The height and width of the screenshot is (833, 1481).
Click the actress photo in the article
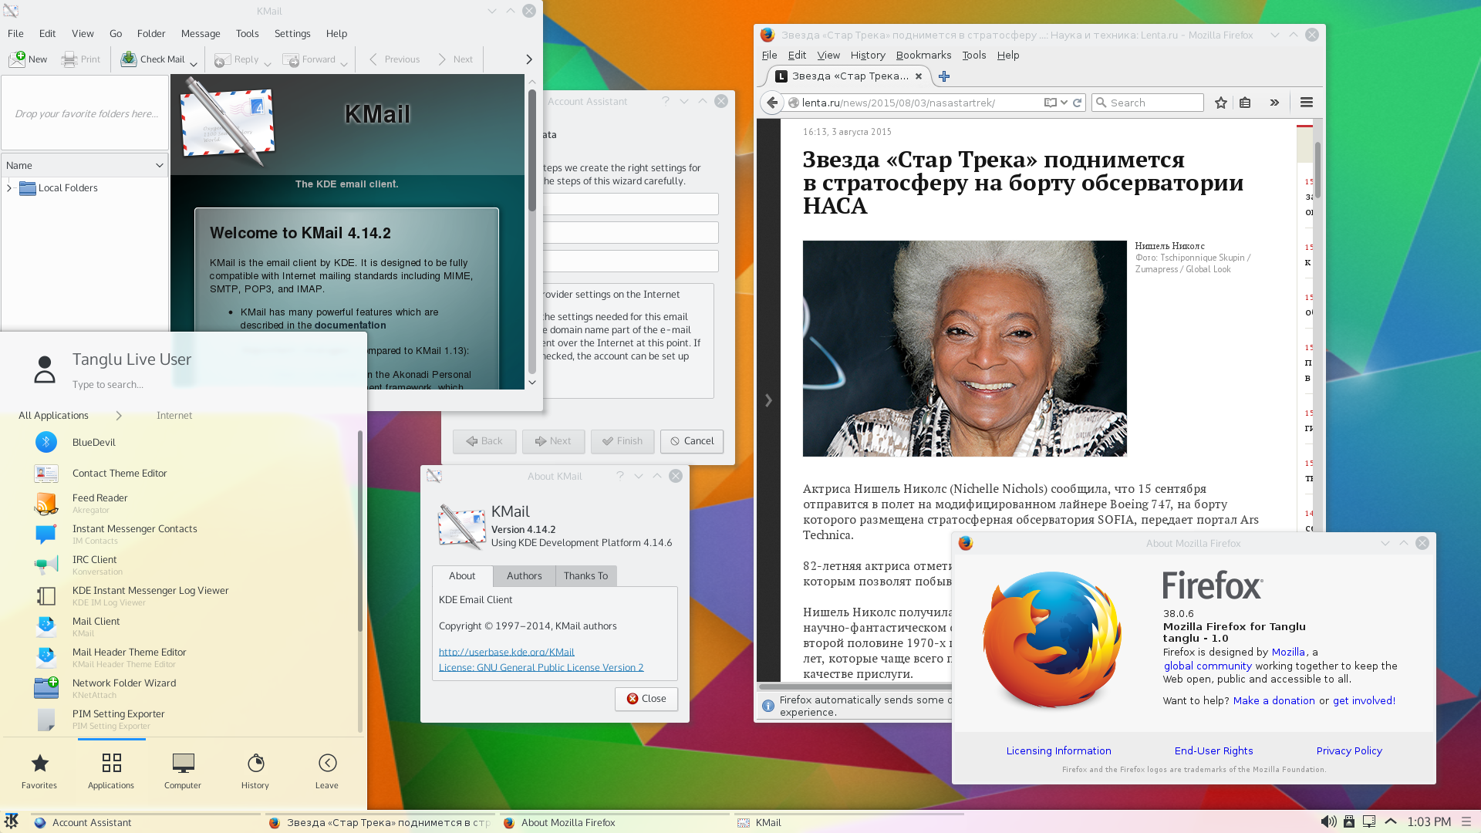tap(964, 349)
